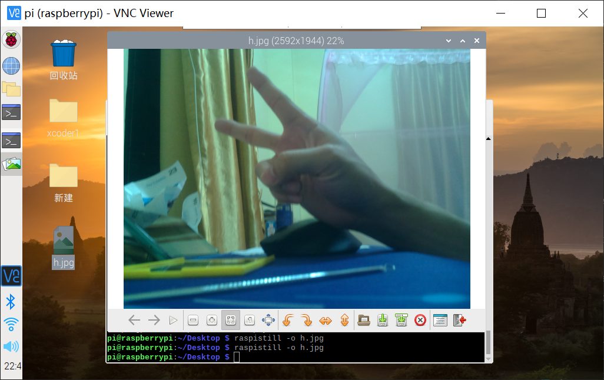604x380 pixels.
Task: Show image at original size
Action: click(250, 320)
